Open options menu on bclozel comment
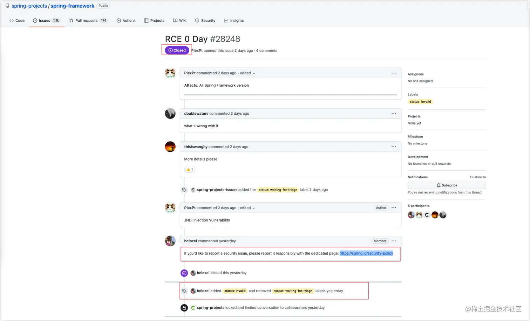The image size is (530, 321). tap(394, 241)
